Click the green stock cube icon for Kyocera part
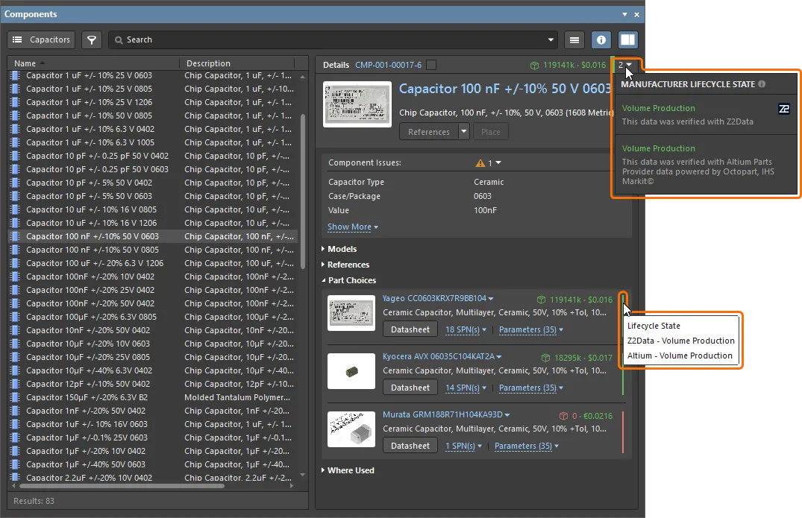This screenshot has width=802, height=518. [546, 358]
